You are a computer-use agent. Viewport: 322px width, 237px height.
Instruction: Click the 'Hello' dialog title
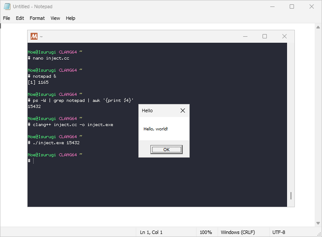coord(147,111)
